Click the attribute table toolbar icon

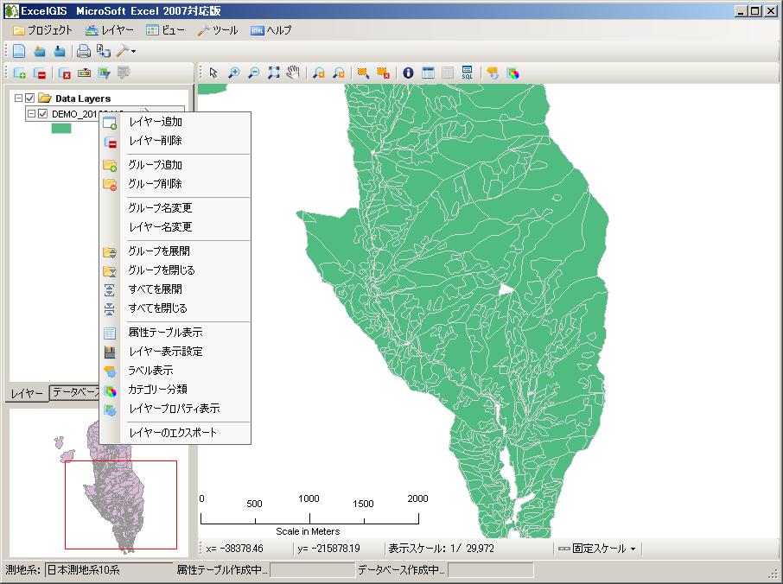[430, 73]
